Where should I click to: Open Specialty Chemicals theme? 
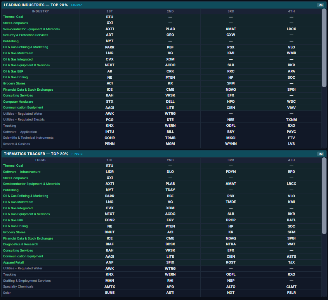18,287
